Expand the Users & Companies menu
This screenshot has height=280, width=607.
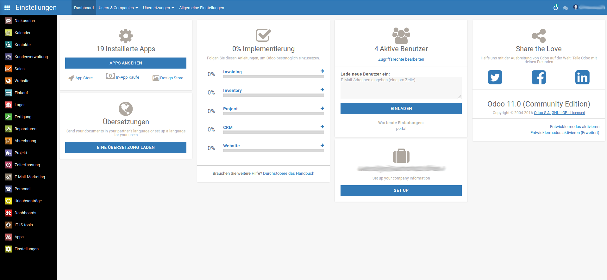[x=118, y=8]
